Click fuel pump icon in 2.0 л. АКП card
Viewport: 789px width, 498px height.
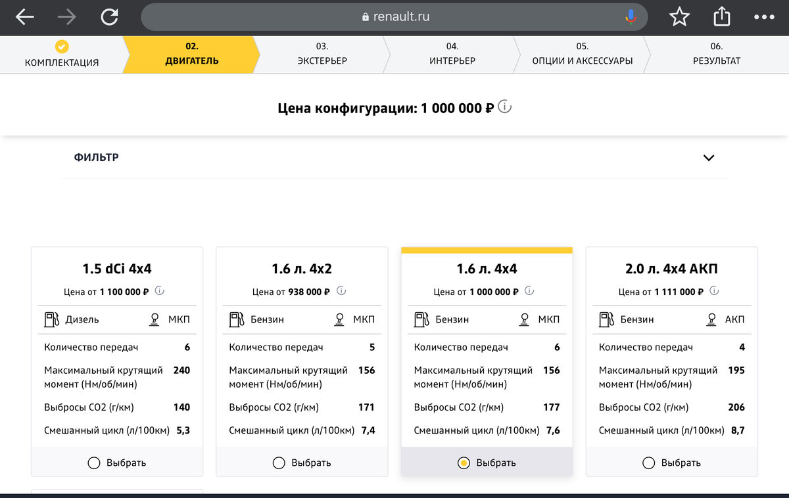(x=606, y=319)
